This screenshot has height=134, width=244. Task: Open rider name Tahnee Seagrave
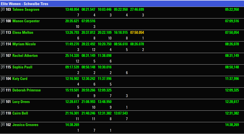pos(26,9)
